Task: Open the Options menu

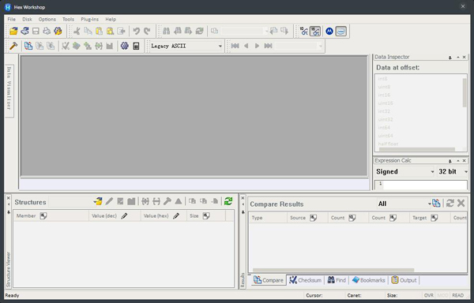Action: [x=47, y=19]
